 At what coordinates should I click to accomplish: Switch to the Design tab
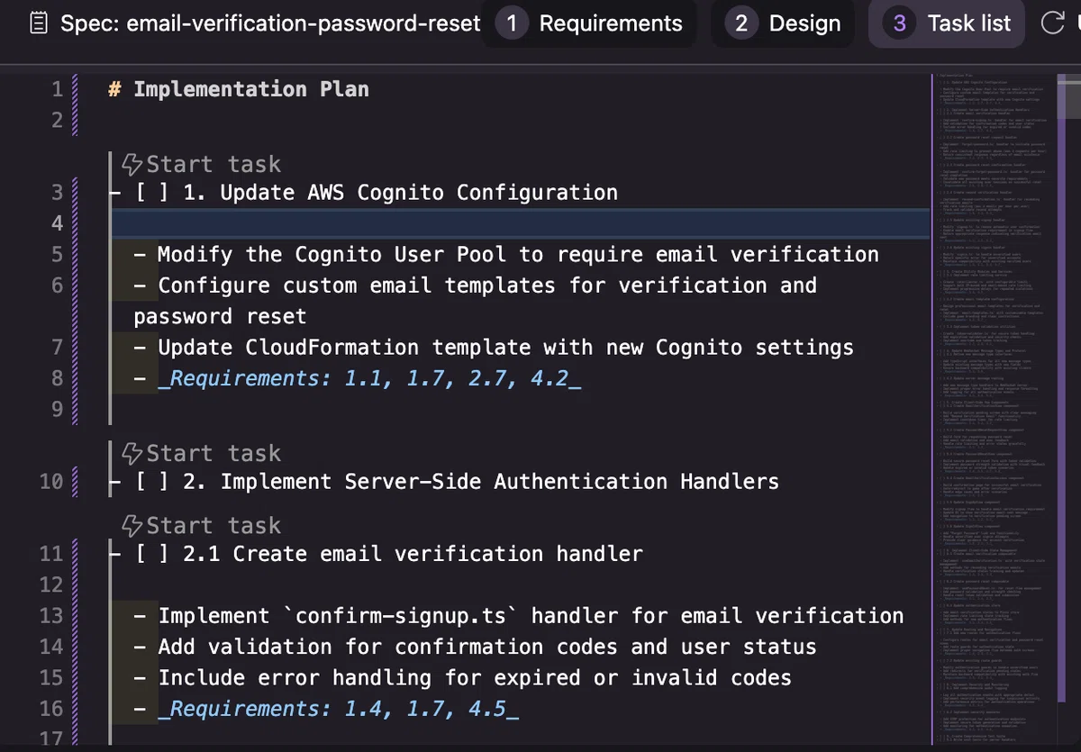[784, 23]
